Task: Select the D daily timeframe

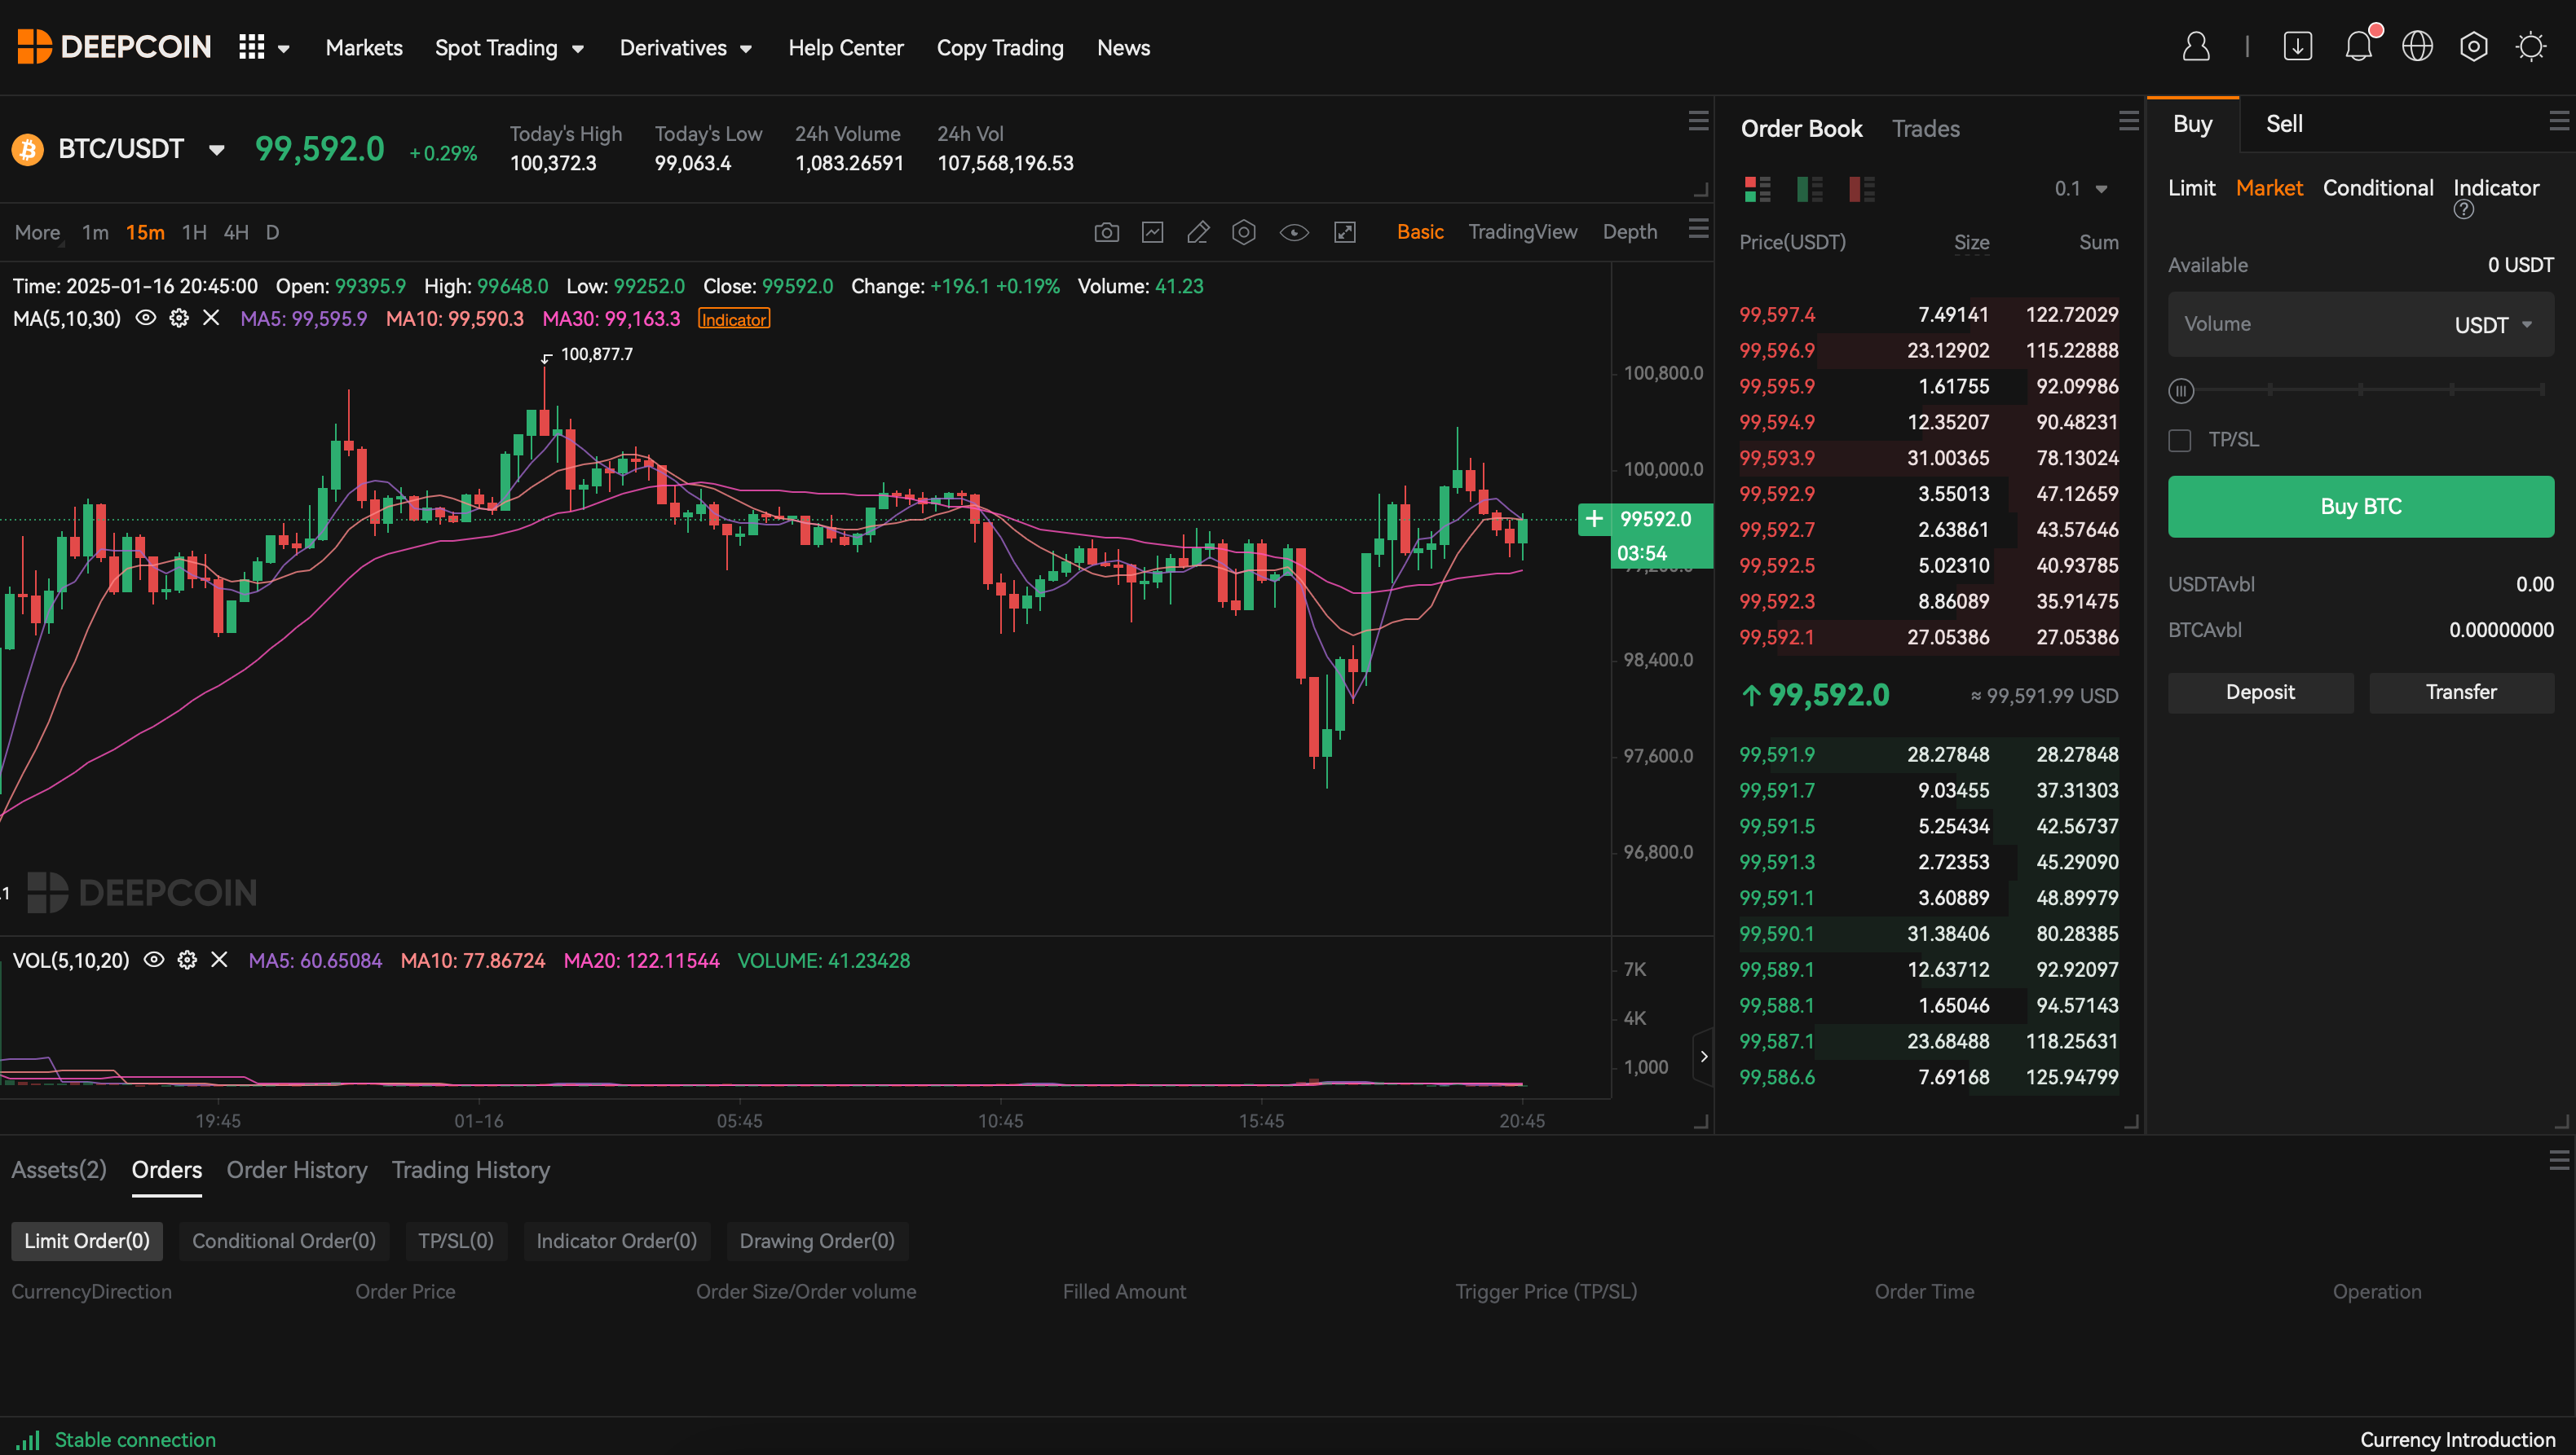Action: pyautogui.click(x=272, y=233)
